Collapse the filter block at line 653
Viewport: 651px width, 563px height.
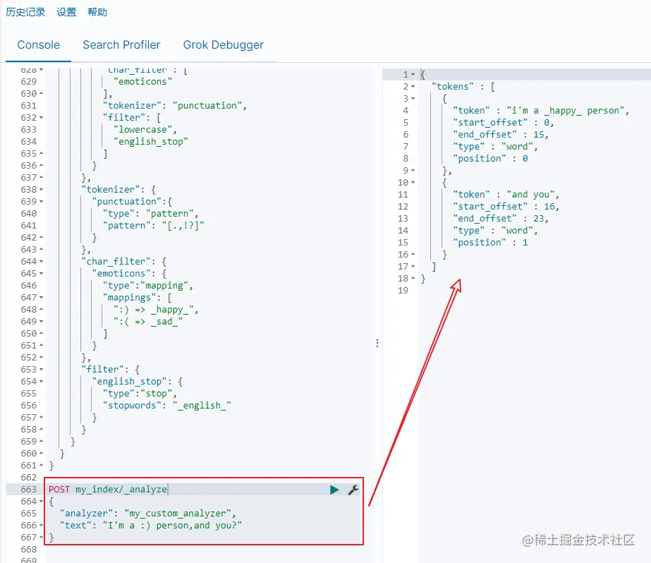(42, 370)
